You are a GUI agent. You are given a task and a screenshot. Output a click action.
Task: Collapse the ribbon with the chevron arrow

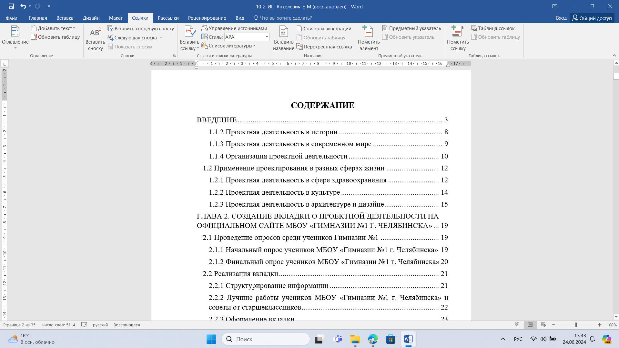[614, 56]
